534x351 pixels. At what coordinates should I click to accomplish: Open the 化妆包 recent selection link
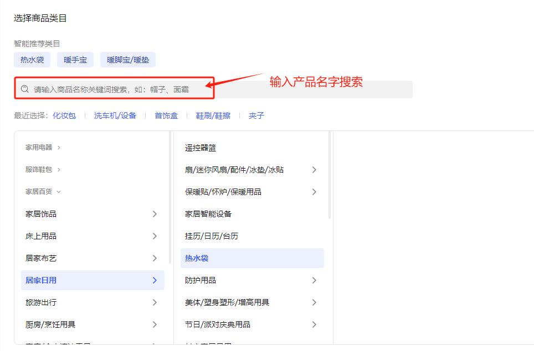pos(64,116)
